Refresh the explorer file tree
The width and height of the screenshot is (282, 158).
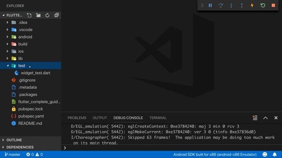47,15
